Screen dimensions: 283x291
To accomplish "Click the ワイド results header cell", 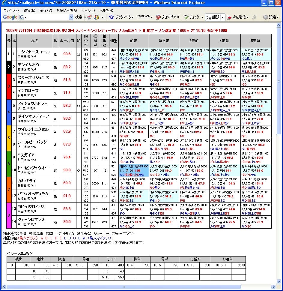I will click(112, 259).
